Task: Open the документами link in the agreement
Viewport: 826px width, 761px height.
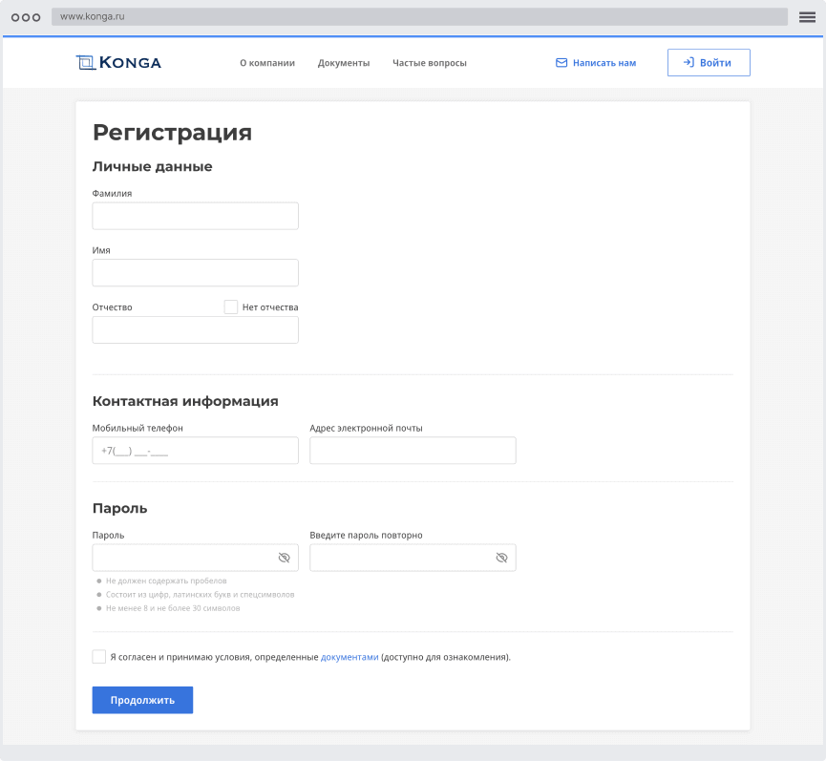Action: 349,657
